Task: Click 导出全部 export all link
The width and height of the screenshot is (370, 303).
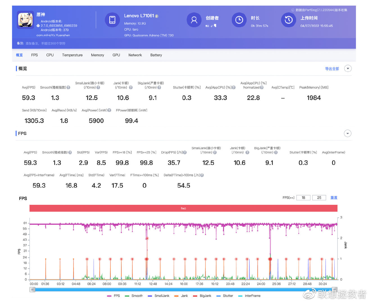Action: pyautogui.click(x=332, y=69)
